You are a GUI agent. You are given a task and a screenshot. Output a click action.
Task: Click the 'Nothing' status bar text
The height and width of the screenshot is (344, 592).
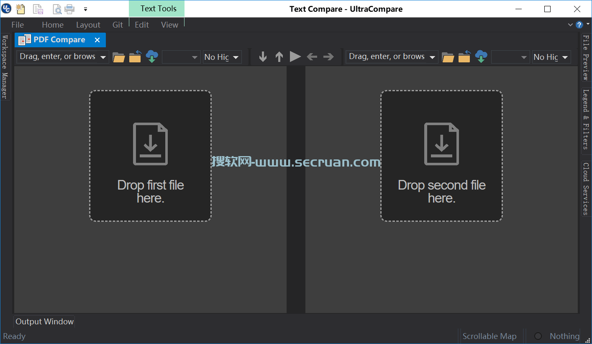(564, 336)
